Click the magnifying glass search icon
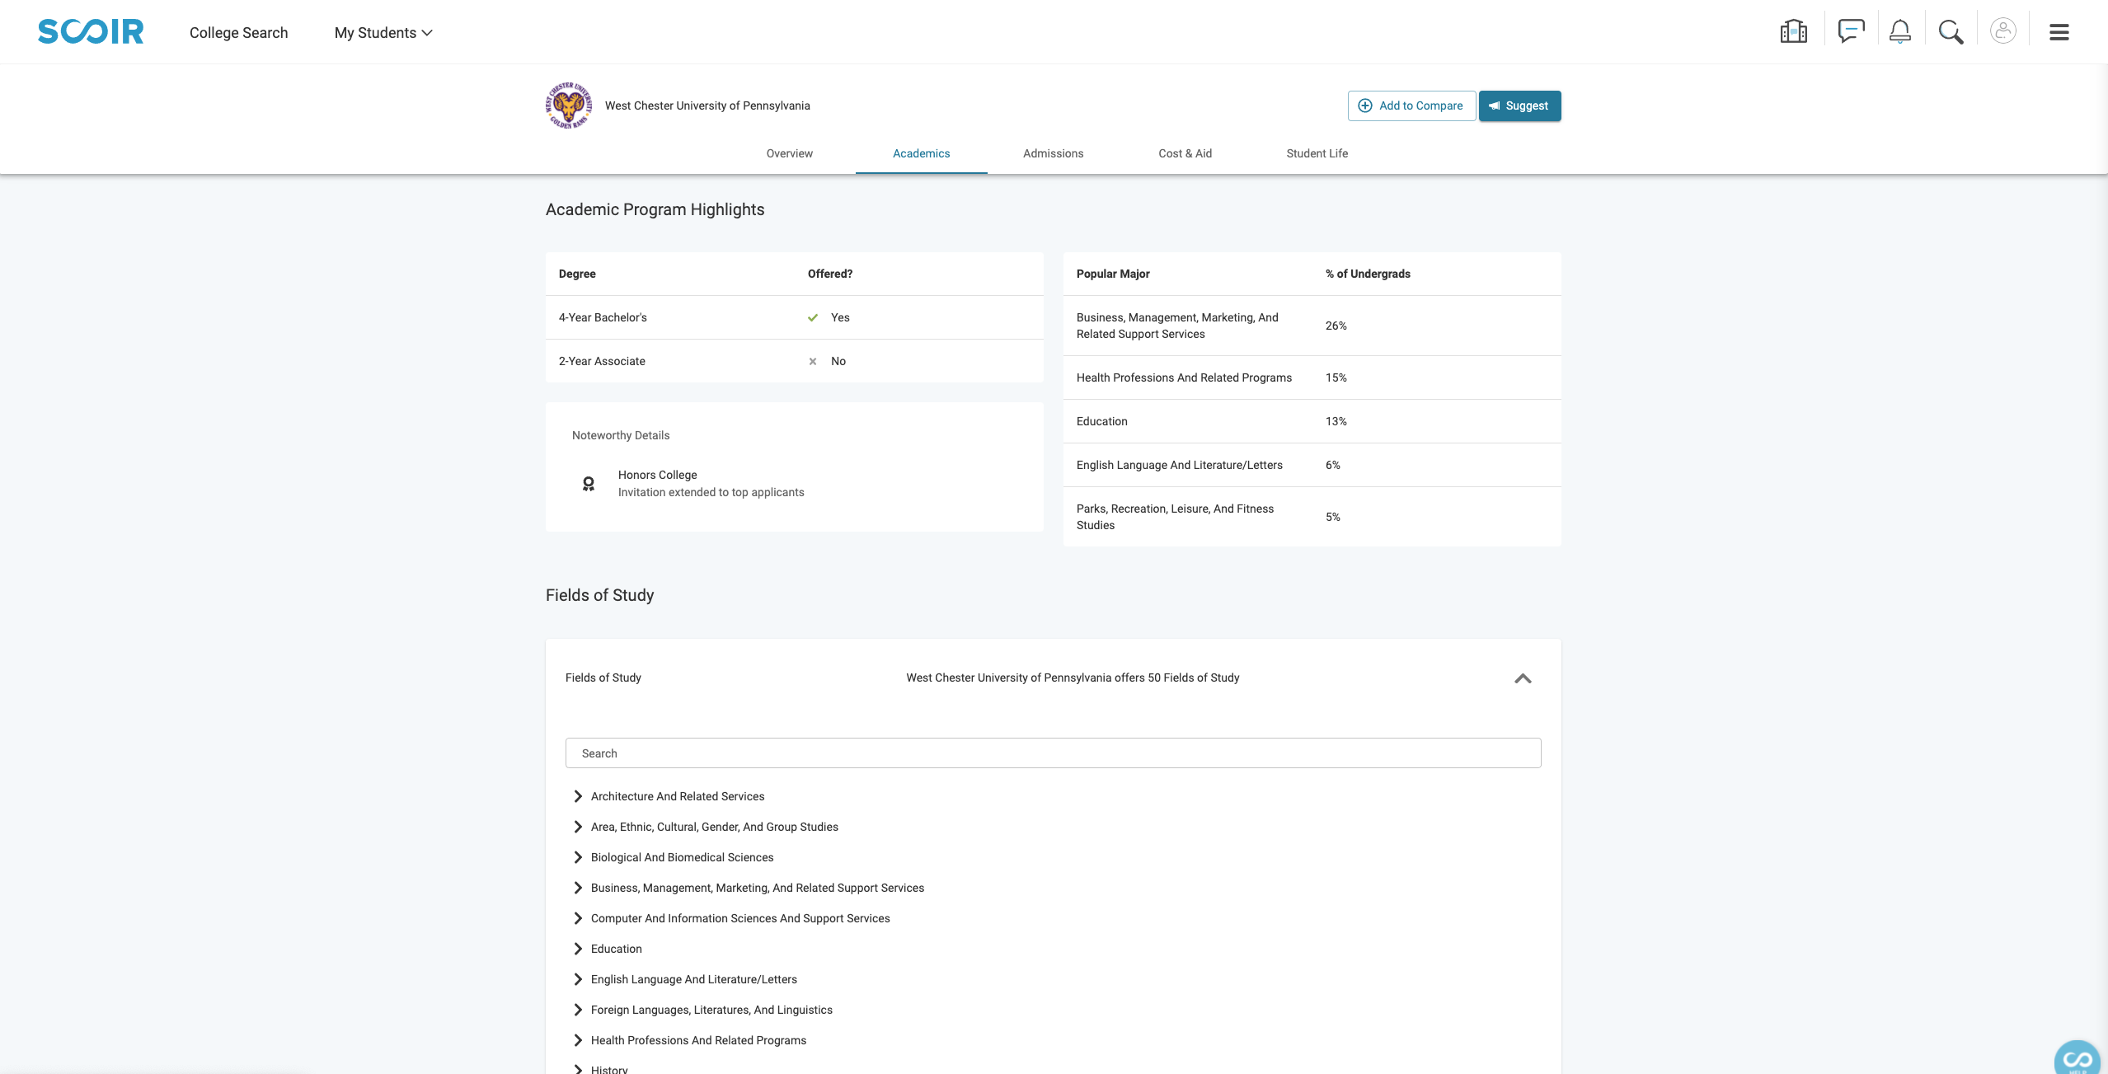Screen dimensions: 2108x1074 click(1951, 32)
